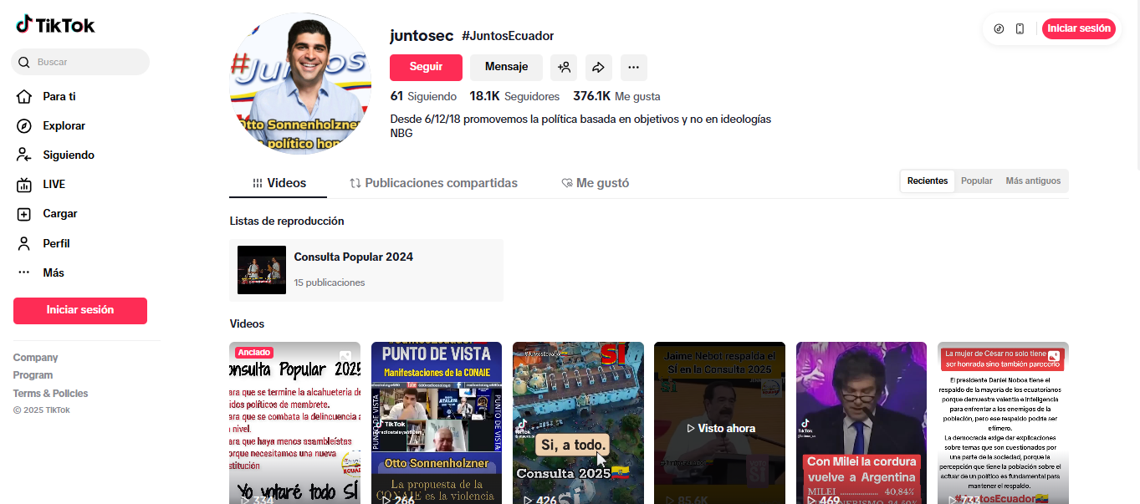1140x504 pixels.
Task: Click the Mensaje button
Action: [x=506, y=68]
